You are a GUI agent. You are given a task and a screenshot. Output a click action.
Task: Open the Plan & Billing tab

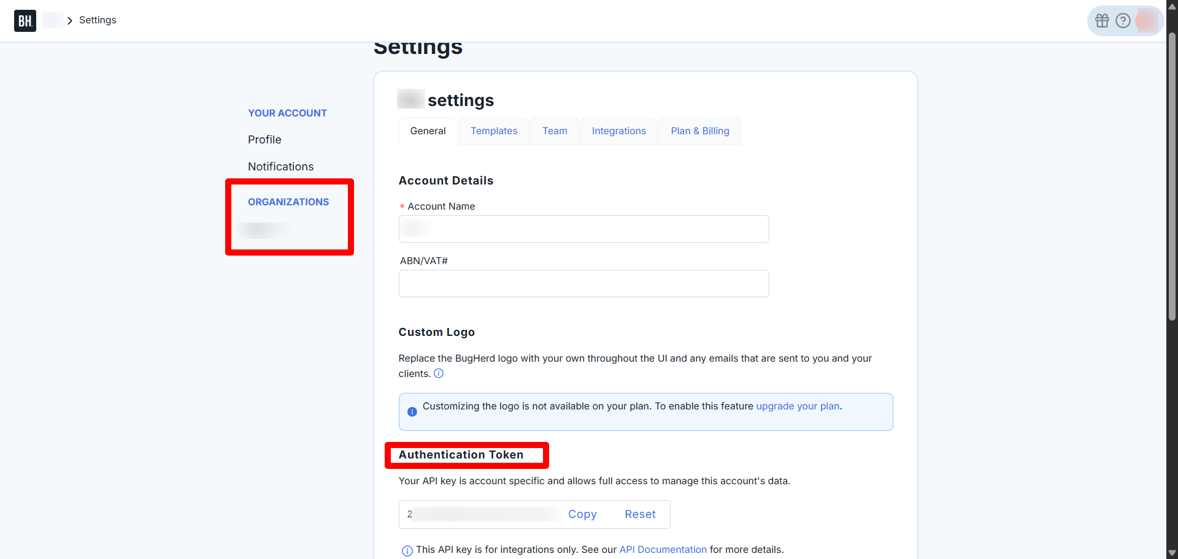coord(700,131)
